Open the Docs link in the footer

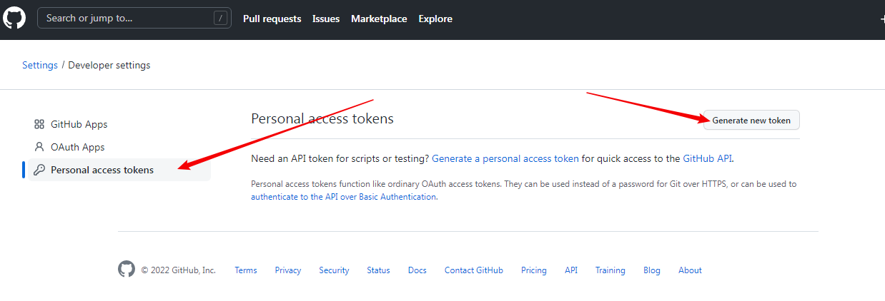click(x=417, y=270)
